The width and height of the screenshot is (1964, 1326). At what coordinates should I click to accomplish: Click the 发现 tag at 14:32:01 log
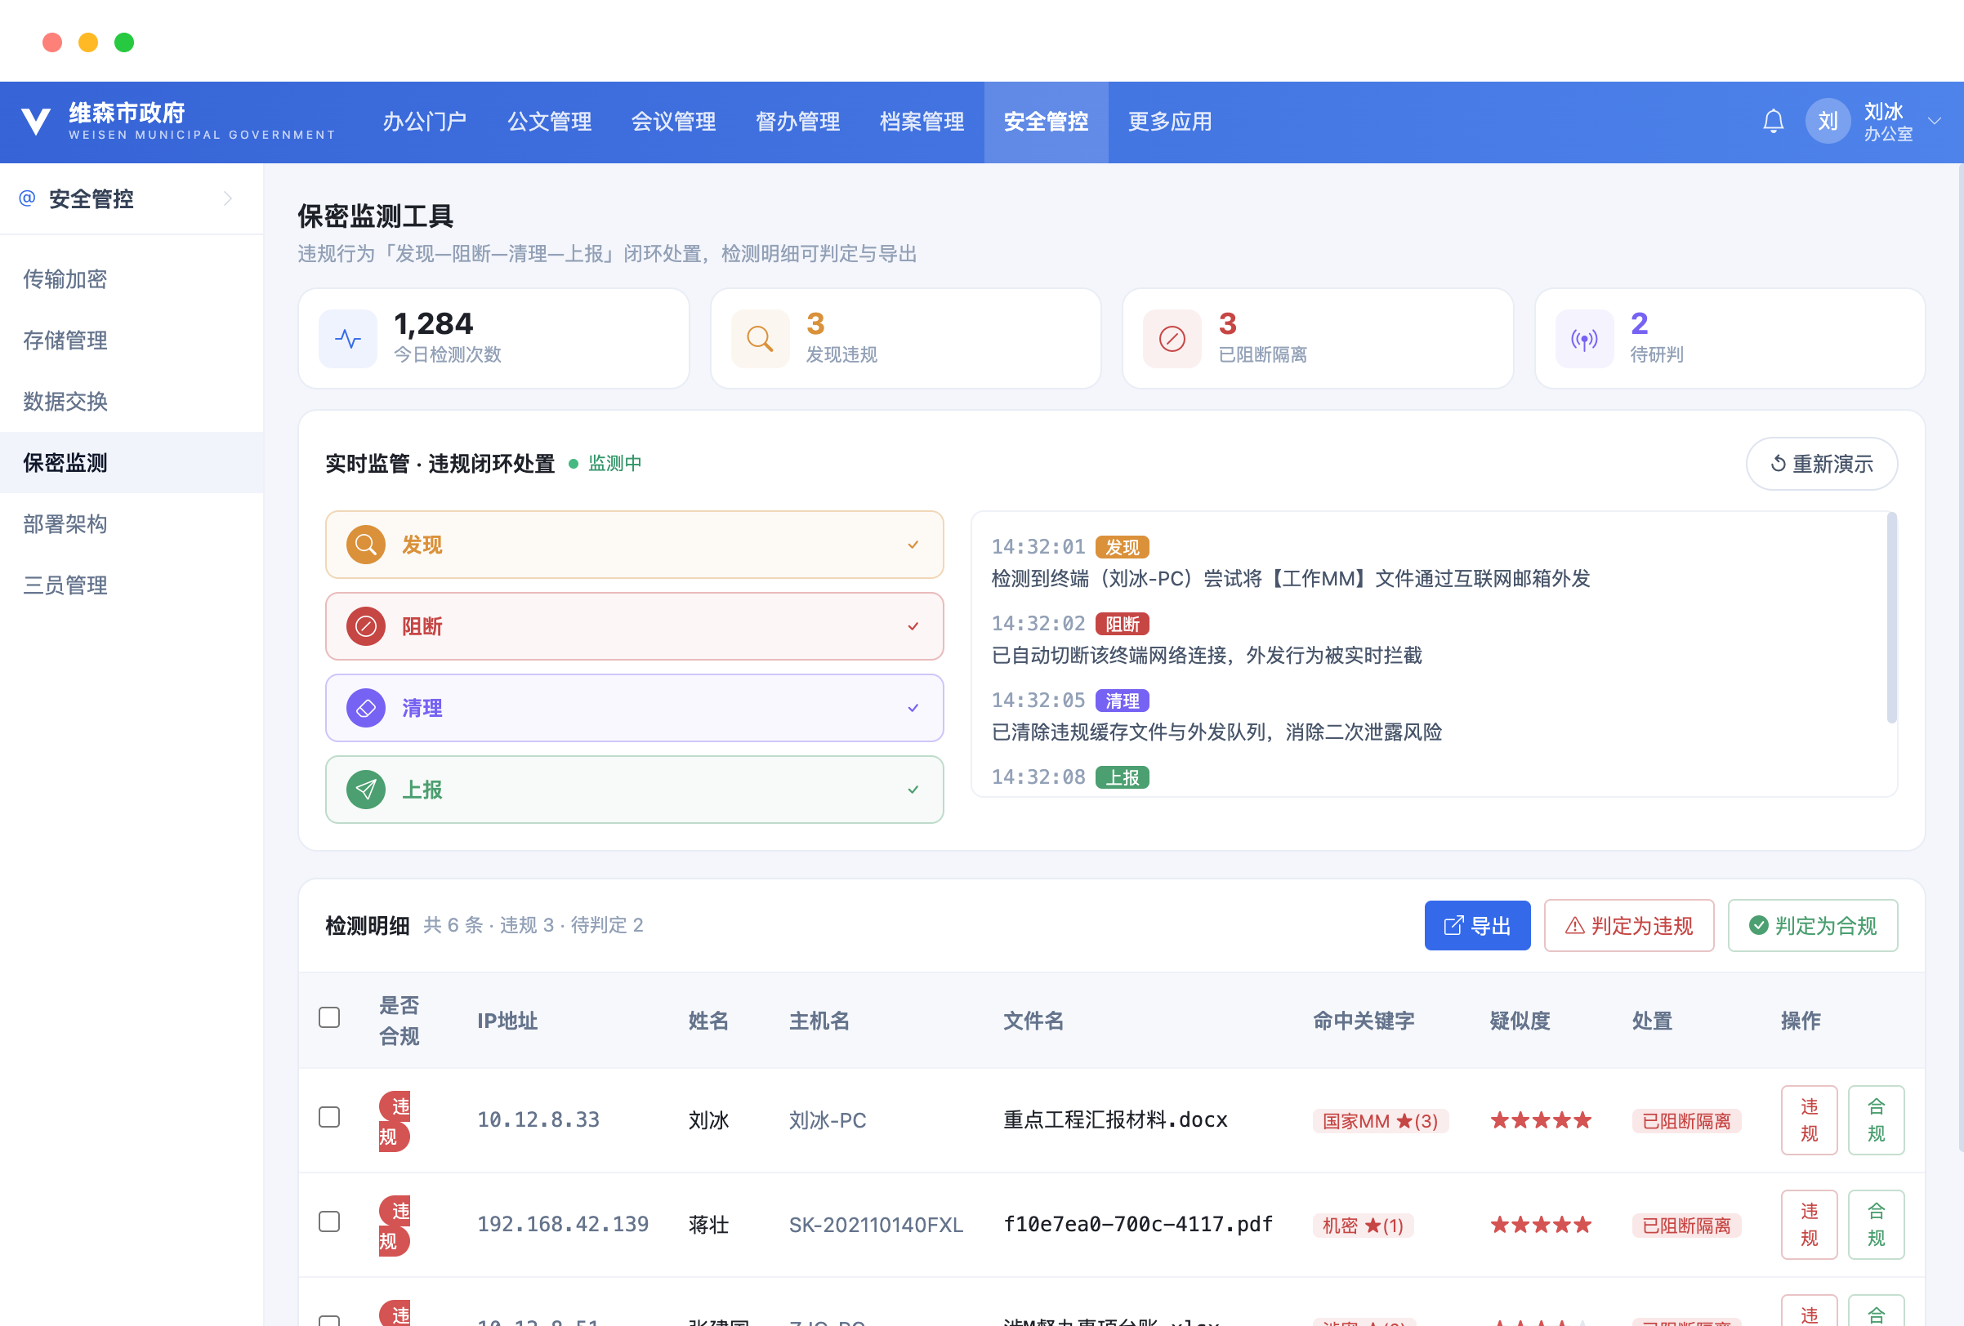(1122, 547)
